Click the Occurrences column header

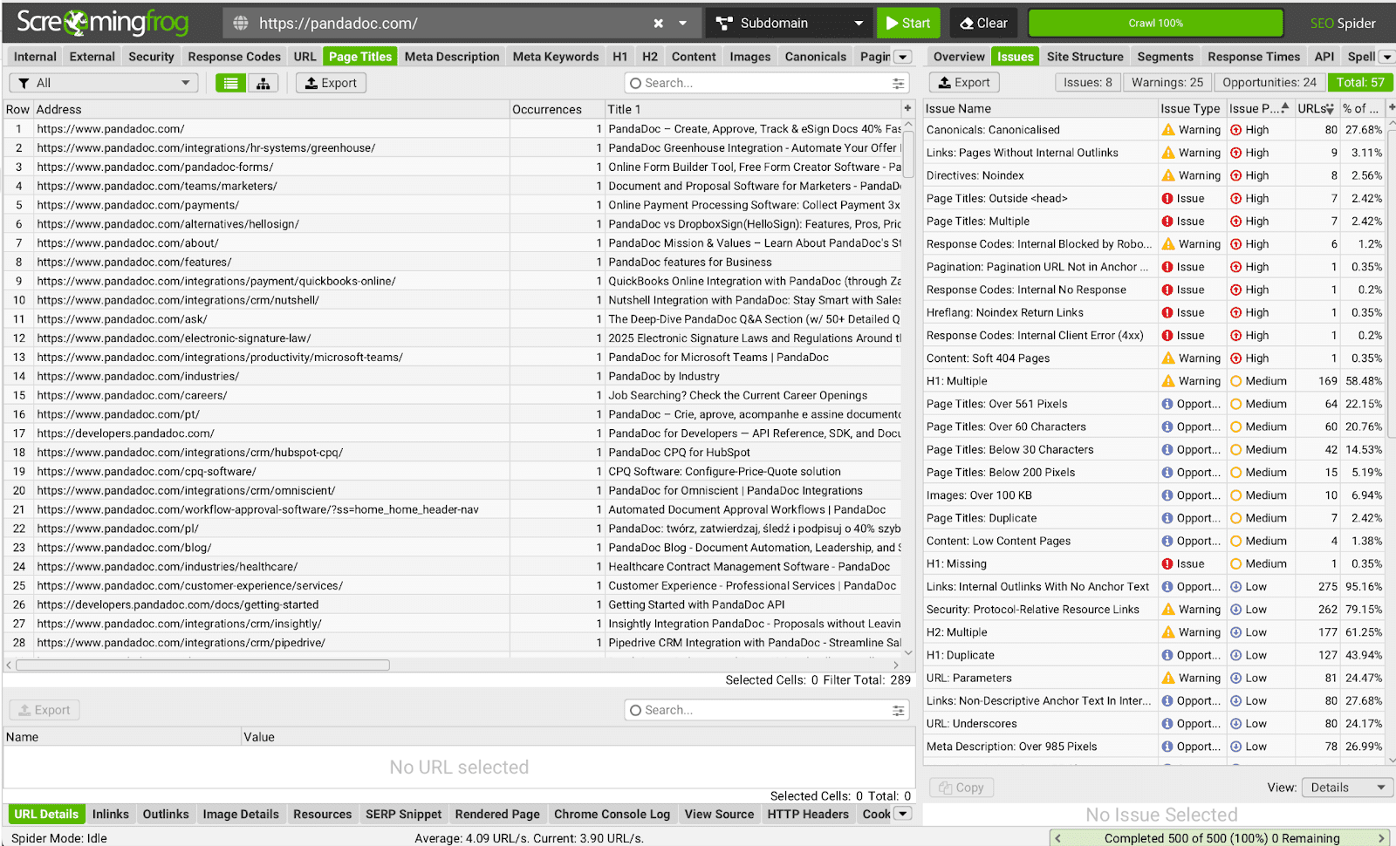click(x=557, y=109)
